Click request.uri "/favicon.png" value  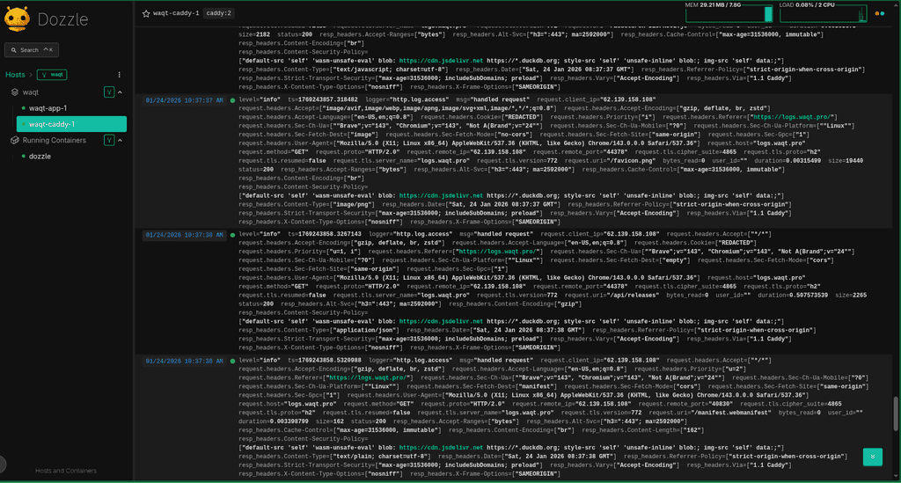pyautogui.click(x=632, y=161)
